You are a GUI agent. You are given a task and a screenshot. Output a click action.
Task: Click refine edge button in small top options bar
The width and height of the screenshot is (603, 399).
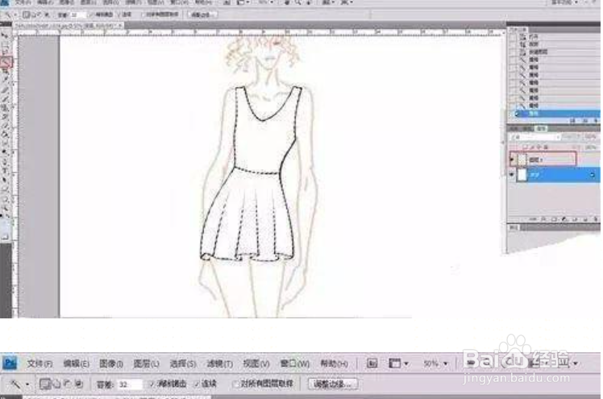202,15
